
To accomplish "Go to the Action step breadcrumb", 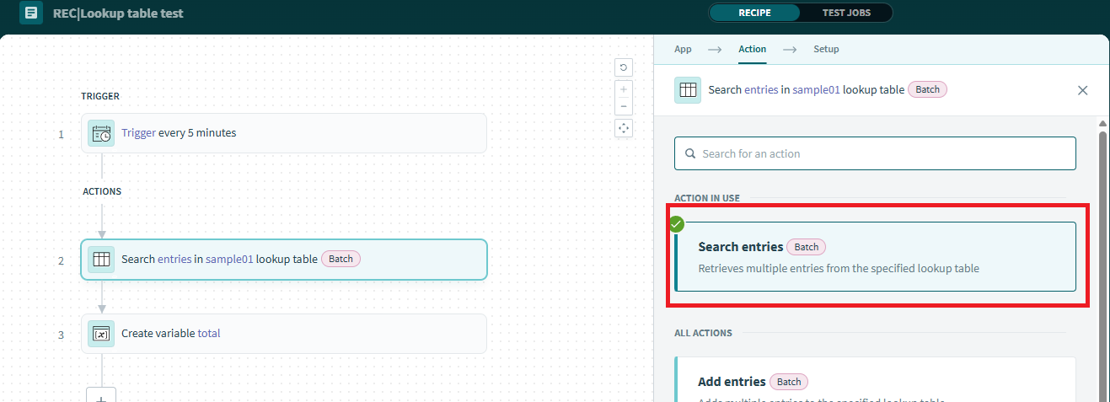I will 752,49.
